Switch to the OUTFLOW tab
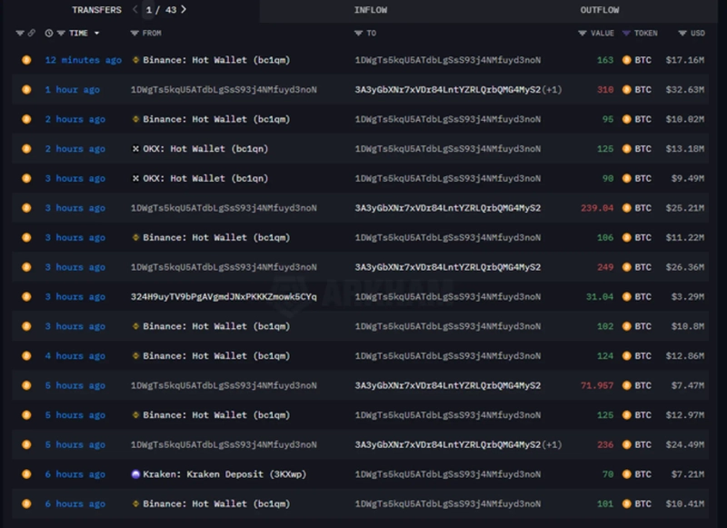 [599, 10]
